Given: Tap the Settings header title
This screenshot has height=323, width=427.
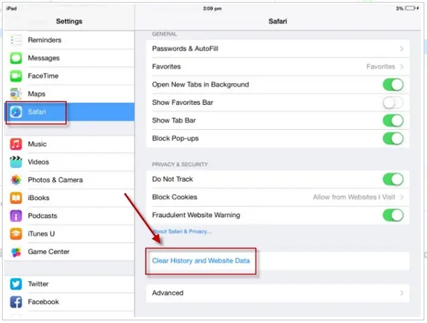Looking at the screenshot, I should [x=69, y=21].
